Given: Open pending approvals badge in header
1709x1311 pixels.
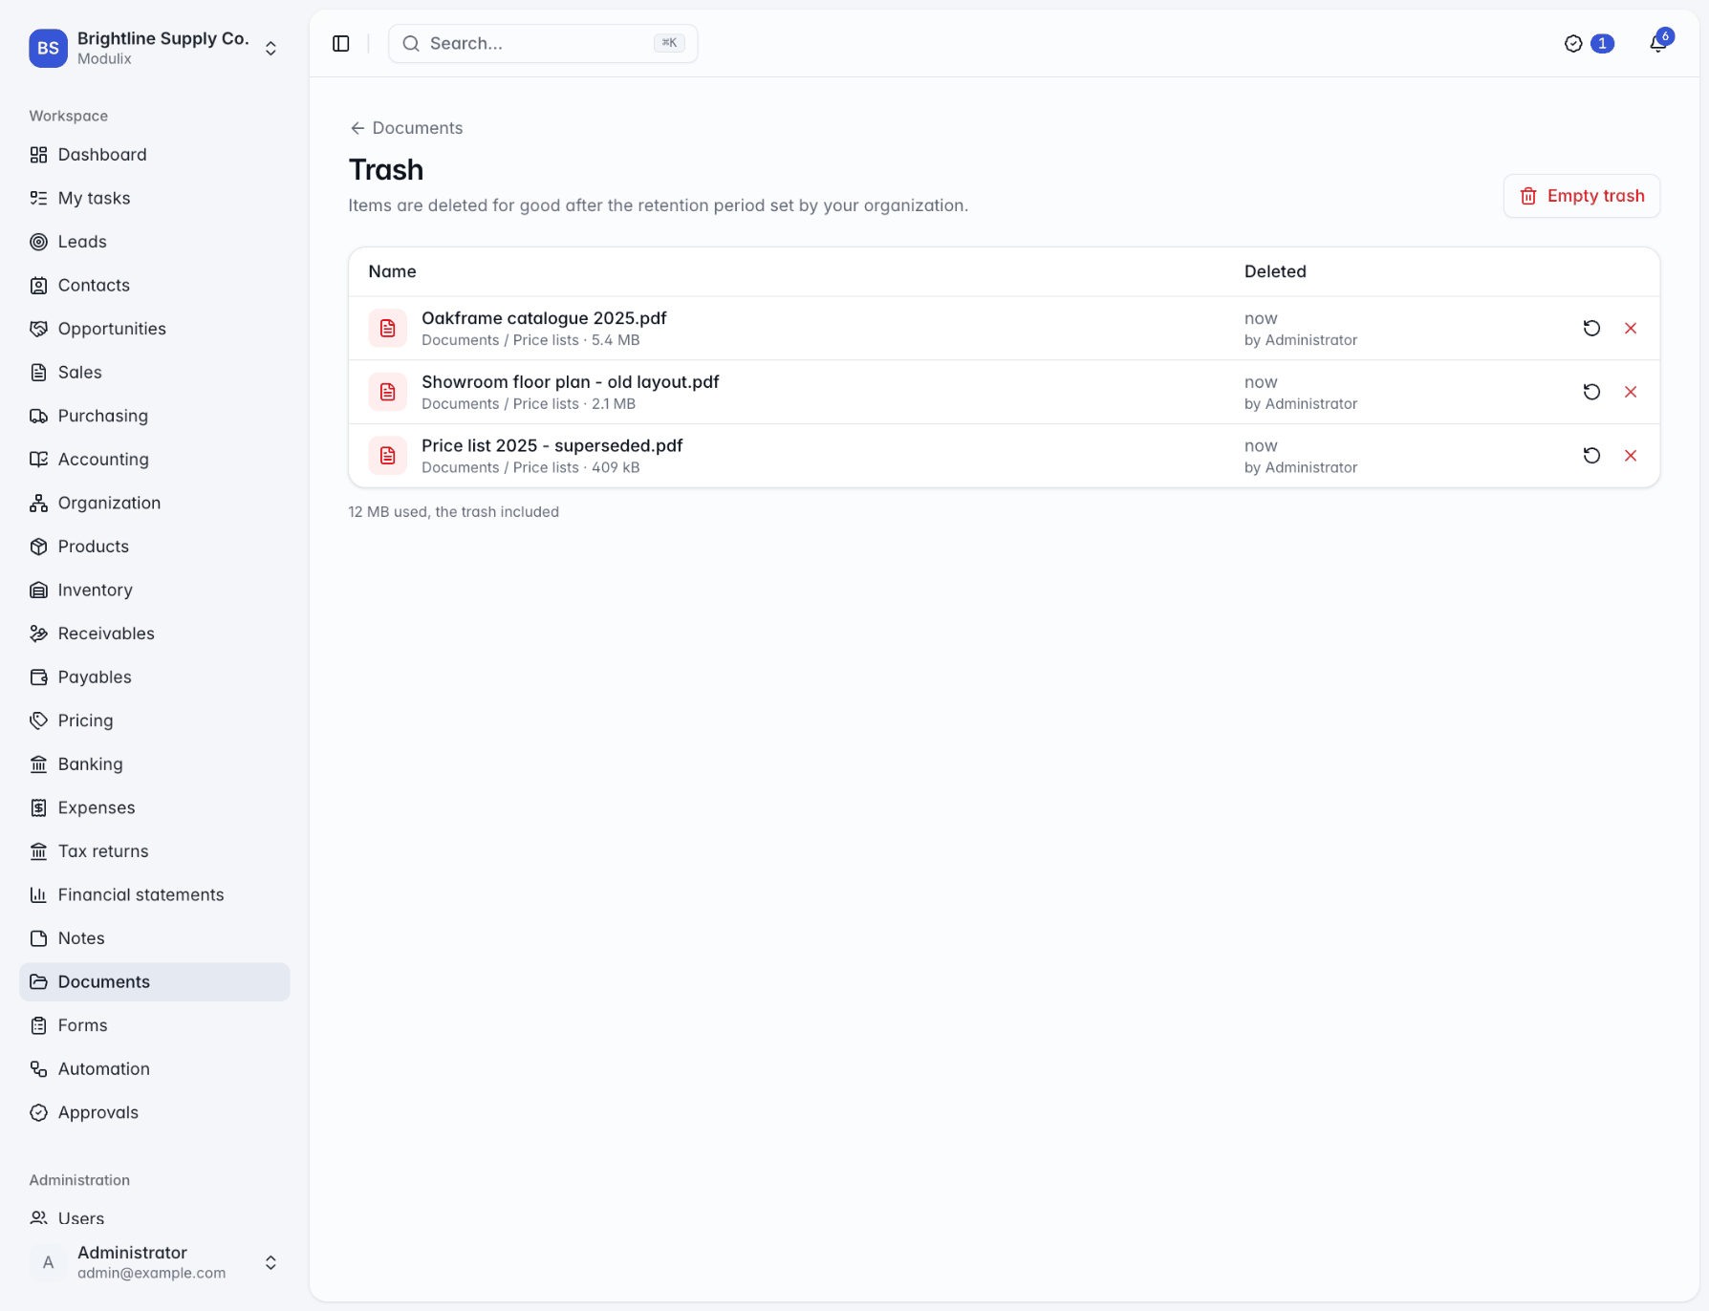Looking at the screenshot, I should click(x=1589, y=44).
